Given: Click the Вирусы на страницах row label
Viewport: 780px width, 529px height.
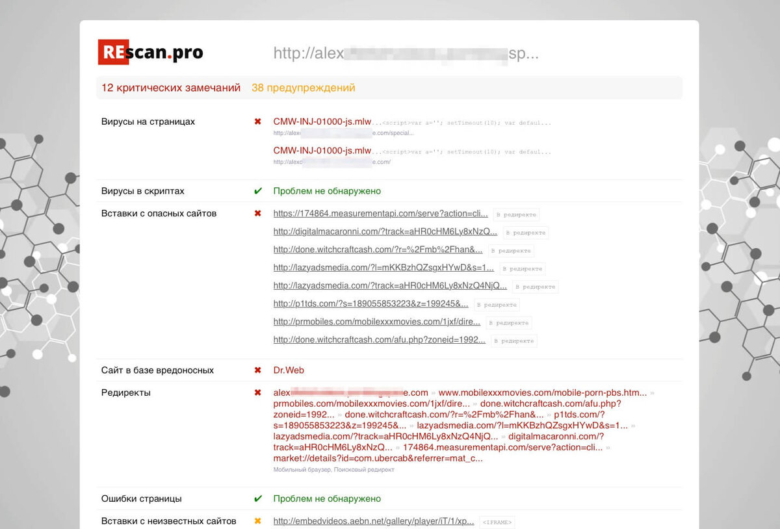Looking at the screenshot, I should click(x=148, y=122).
